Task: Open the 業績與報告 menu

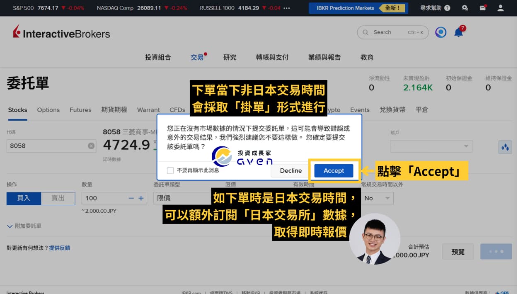Action: 324,57
